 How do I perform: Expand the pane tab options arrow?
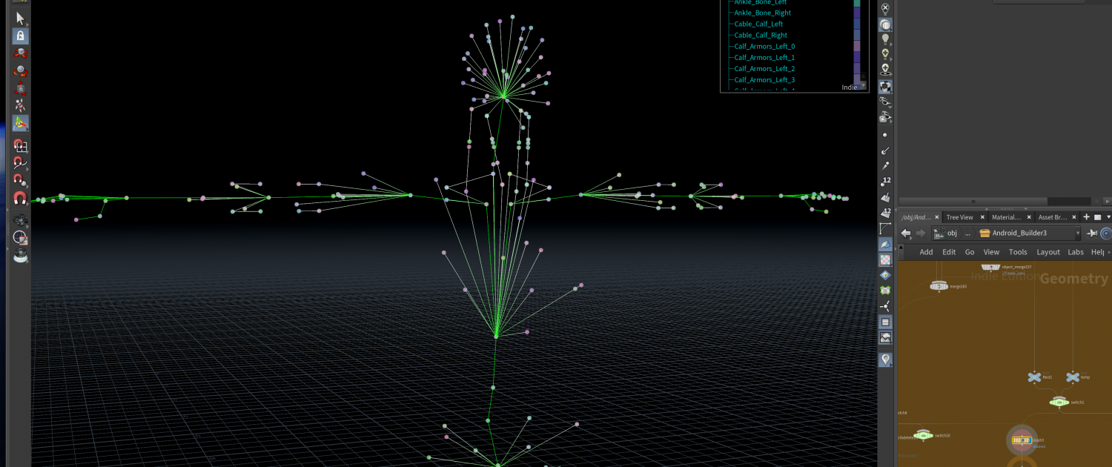click(x=1108, y=217)
